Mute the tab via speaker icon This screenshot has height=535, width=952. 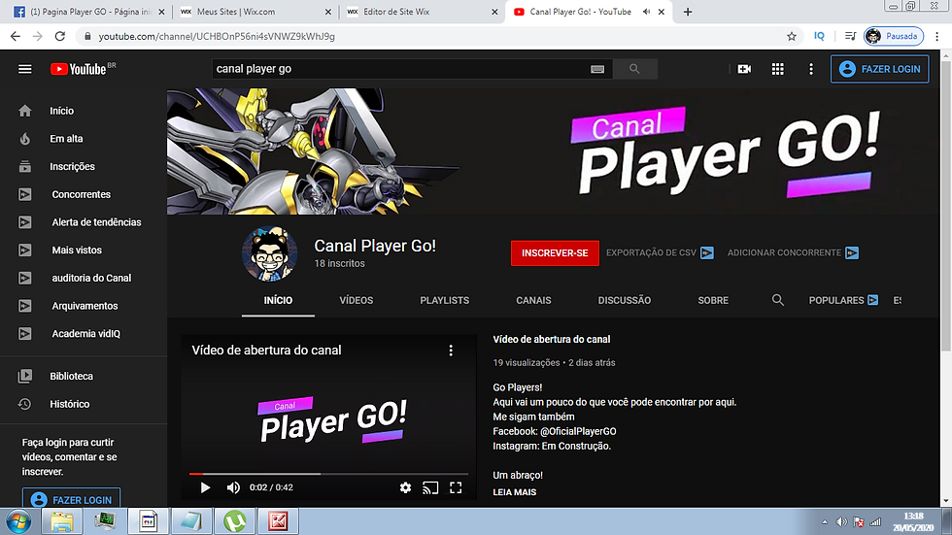[647, 12]
